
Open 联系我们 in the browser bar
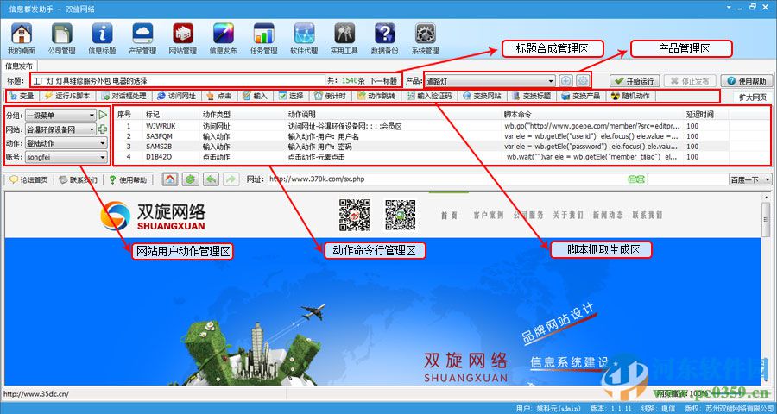[78, 179]
